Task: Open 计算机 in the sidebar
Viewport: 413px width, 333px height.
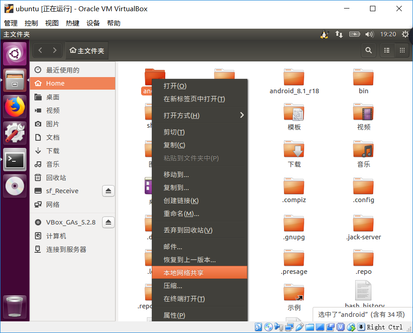Action: [x=73, y=236]
